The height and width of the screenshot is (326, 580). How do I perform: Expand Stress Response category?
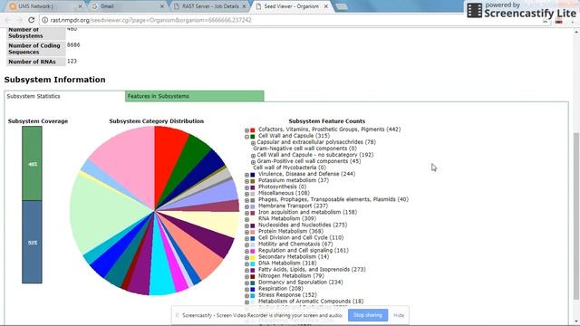tap(246, 296)
